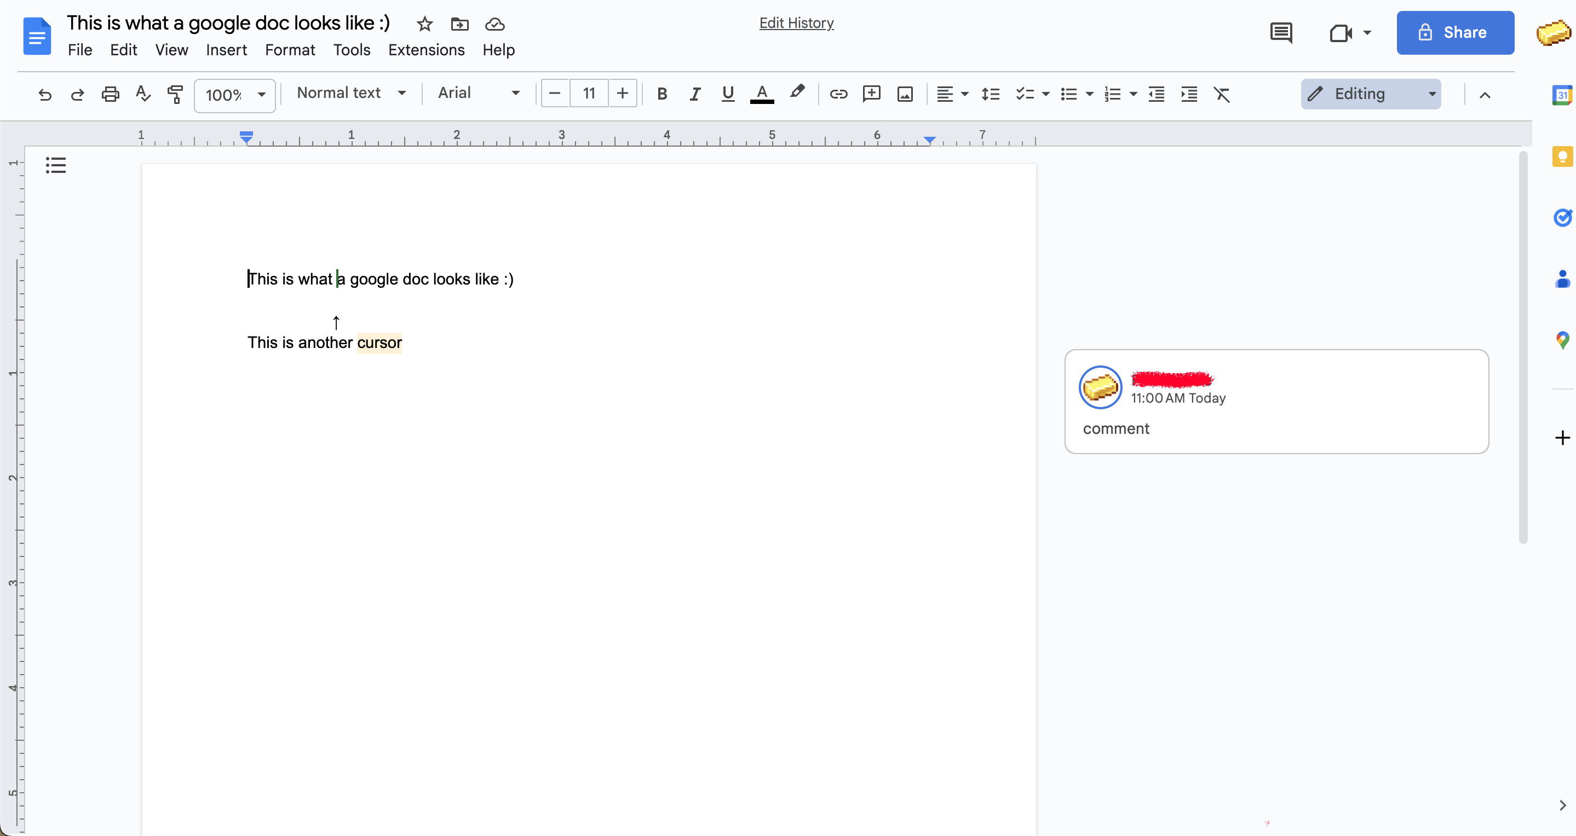
Task: Open the account avatar at top right
Action: pos(1554,32)
